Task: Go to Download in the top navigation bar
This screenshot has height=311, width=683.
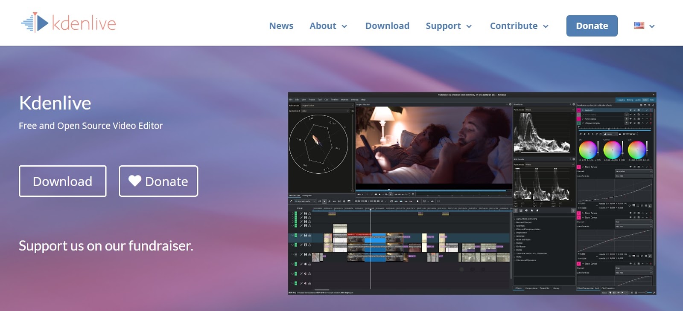Action: click(387, 26)
